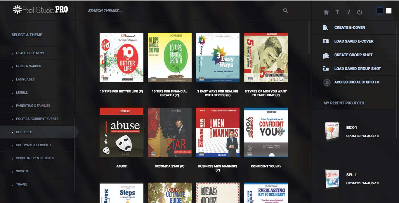This screenshot has width=399, height=203.
Task: Open the 10 Tips for Better Life cover
Action: (122, 57)
